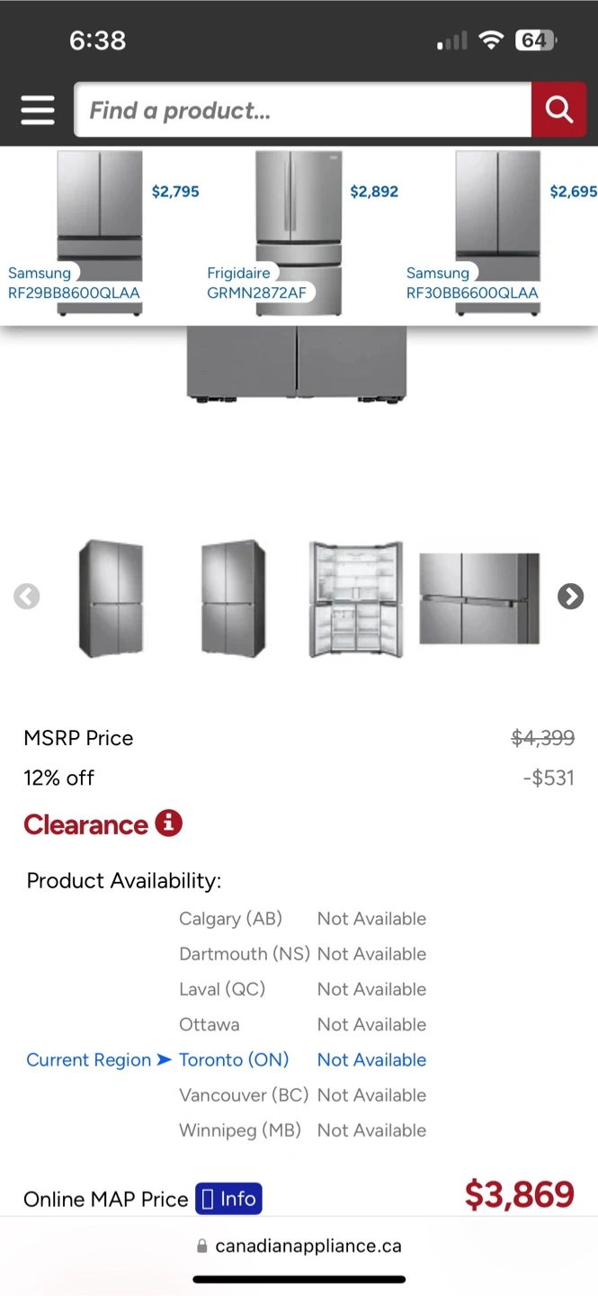Open Samsung RF30BB6600QLAA product link
The height and width of the screenshot is (1296, 598).
[472, 283]
